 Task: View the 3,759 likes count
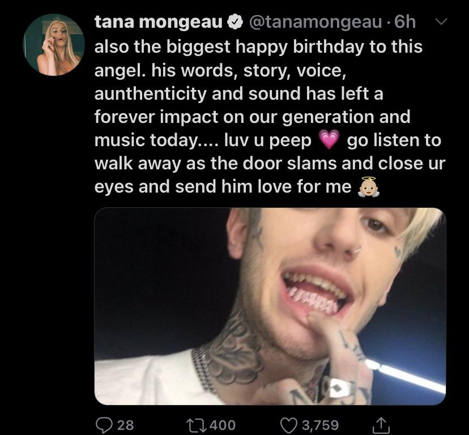coord(320,424)
